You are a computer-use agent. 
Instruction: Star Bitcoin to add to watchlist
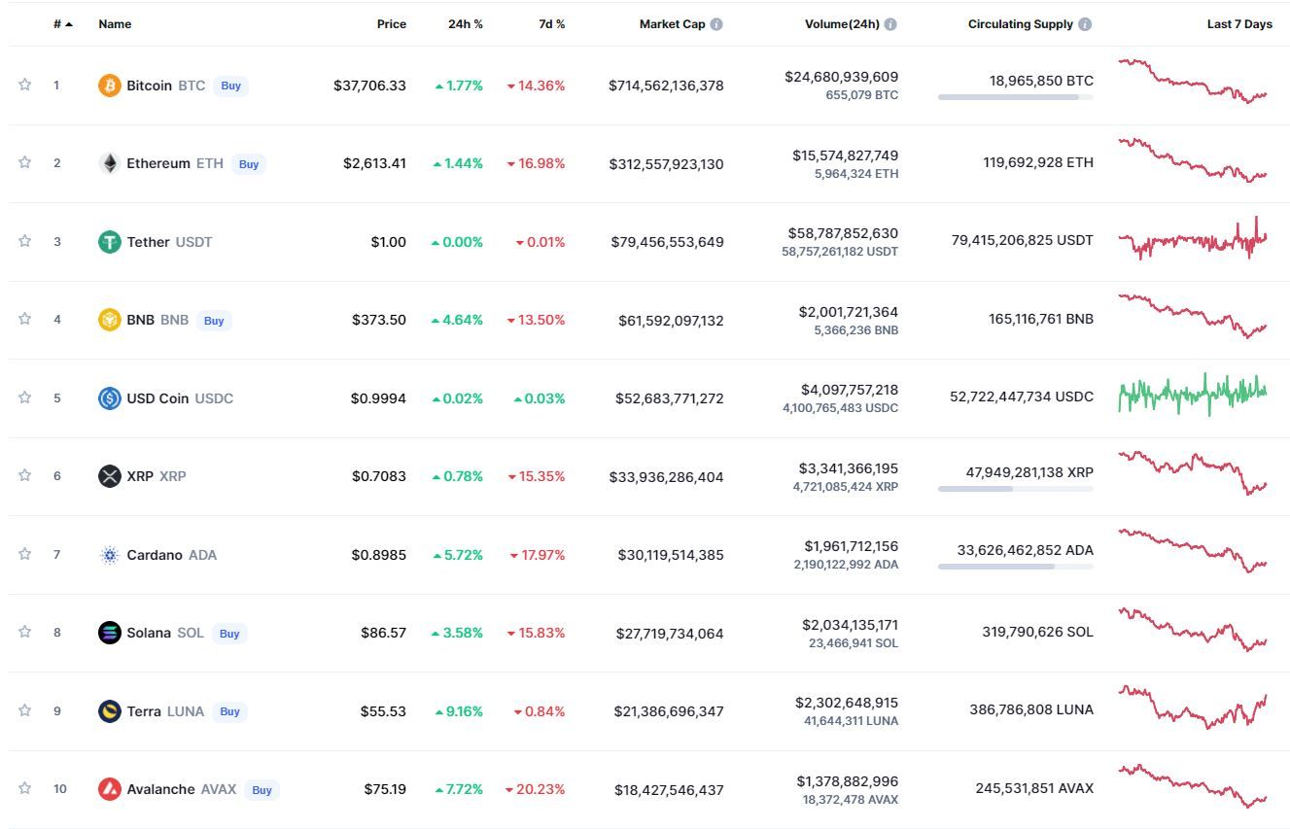[x=25, y=85]
